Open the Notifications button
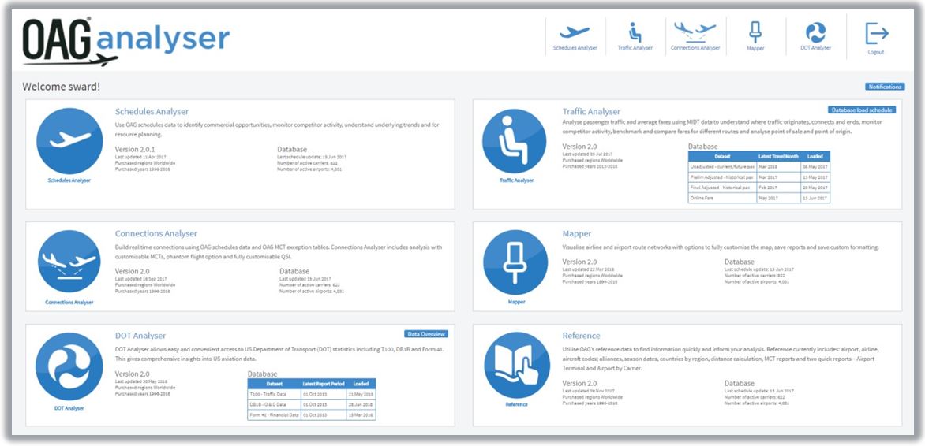The width and height of the screenshot is (925, 446). coord(884,87)
